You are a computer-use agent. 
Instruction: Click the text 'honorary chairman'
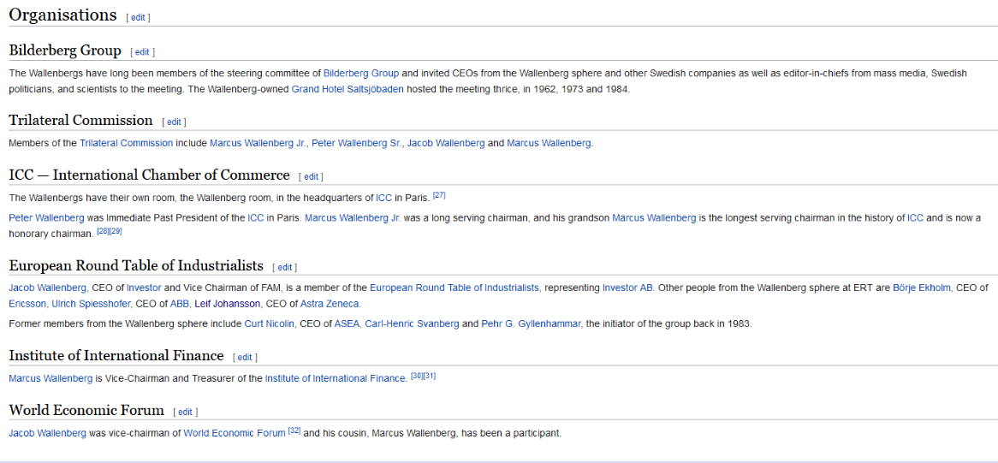[50, 234]
